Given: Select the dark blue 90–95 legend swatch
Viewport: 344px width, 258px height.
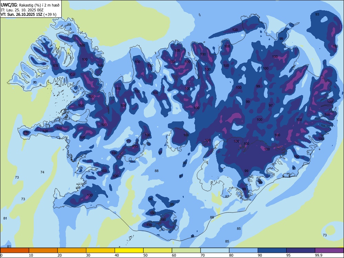Looking at the screenshot, I should click(272, 250).
